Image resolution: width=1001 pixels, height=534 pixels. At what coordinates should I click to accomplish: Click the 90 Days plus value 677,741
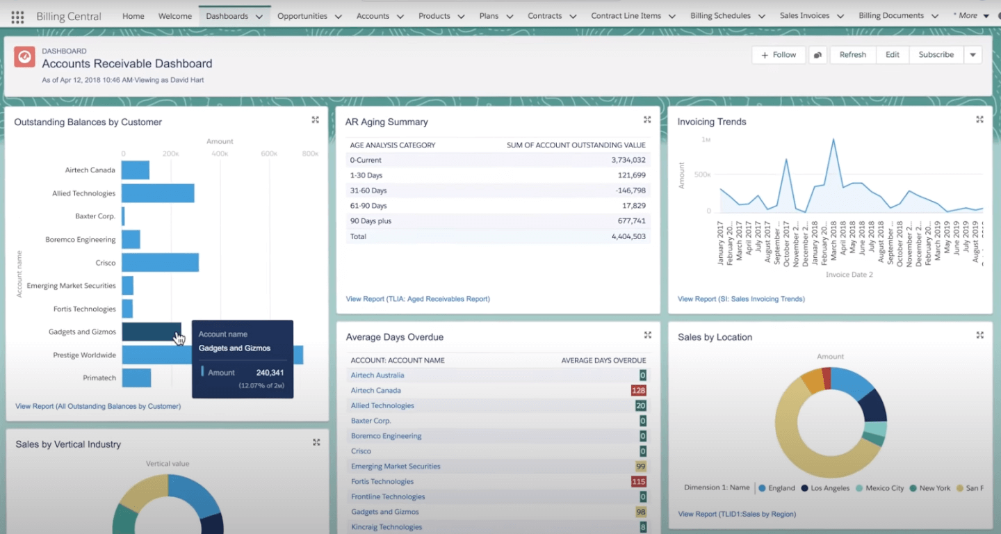tap(631, 221)
